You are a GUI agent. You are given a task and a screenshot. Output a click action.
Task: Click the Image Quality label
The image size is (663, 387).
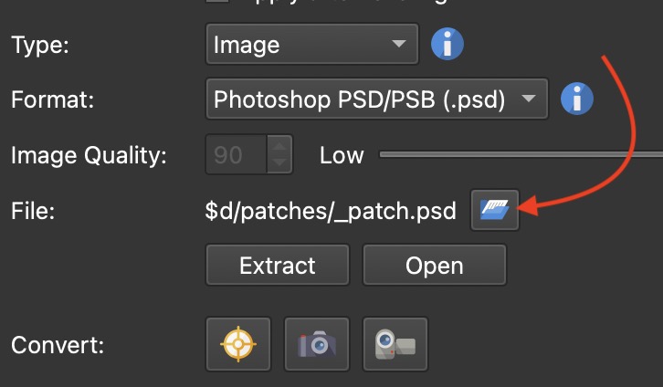(89, 155)
